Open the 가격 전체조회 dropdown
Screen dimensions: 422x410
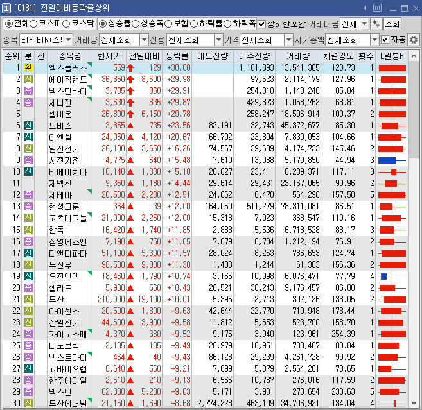coord(288,40)
